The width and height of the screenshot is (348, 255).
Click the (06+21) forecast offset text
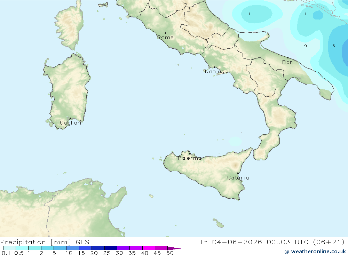(329, 242)
